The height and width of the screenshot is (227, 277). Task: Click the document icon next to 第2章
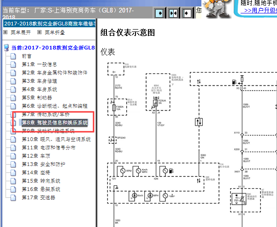pyautogui.click(x=13, y=73)
